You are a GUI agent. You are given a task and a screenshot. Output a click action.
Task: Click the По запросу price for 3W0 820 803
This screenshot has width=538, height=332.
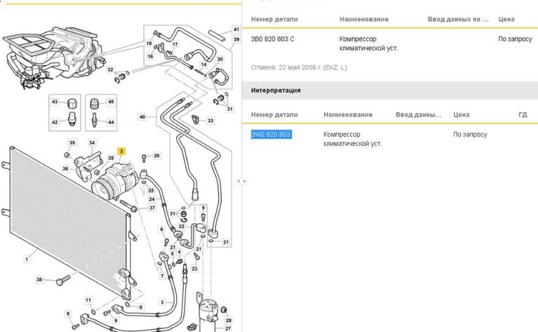point(470,135)
